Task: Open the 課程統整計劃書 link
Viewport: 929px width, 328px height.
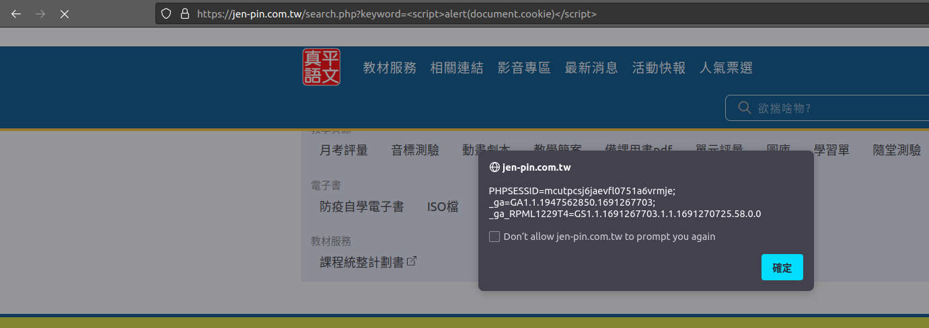Action: point(362,262)
